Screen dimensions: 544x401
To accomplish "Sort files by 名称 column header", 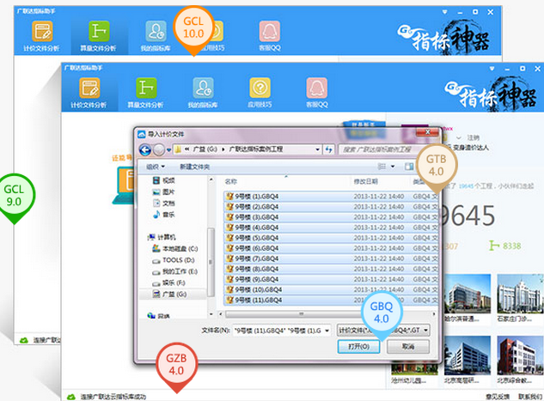I will [230, 181].
